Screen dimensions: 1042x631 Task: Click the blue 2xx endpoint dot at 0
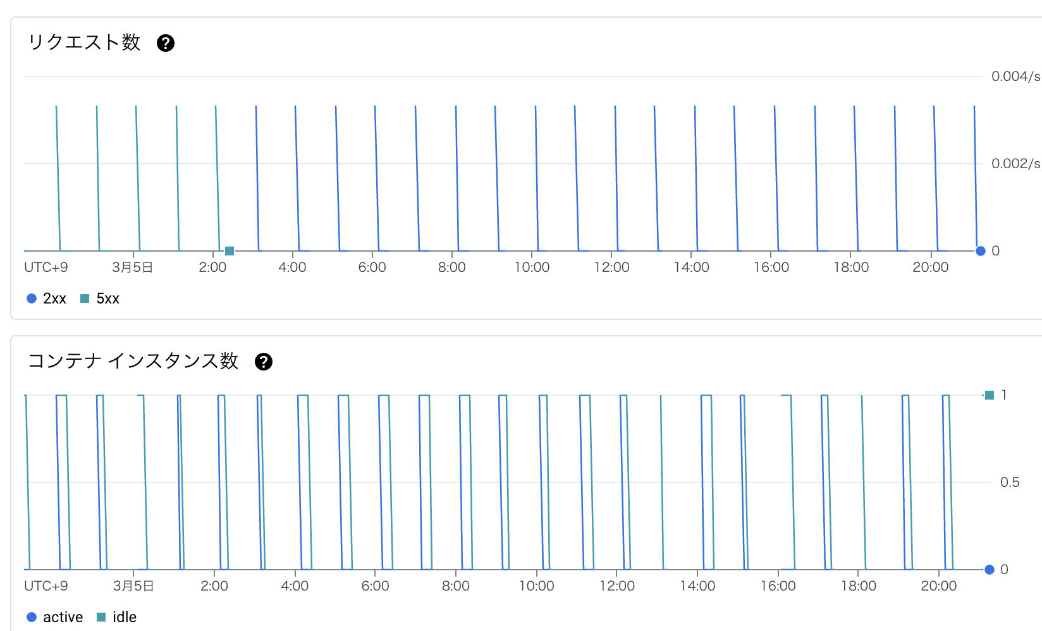[x=981, y=251]
